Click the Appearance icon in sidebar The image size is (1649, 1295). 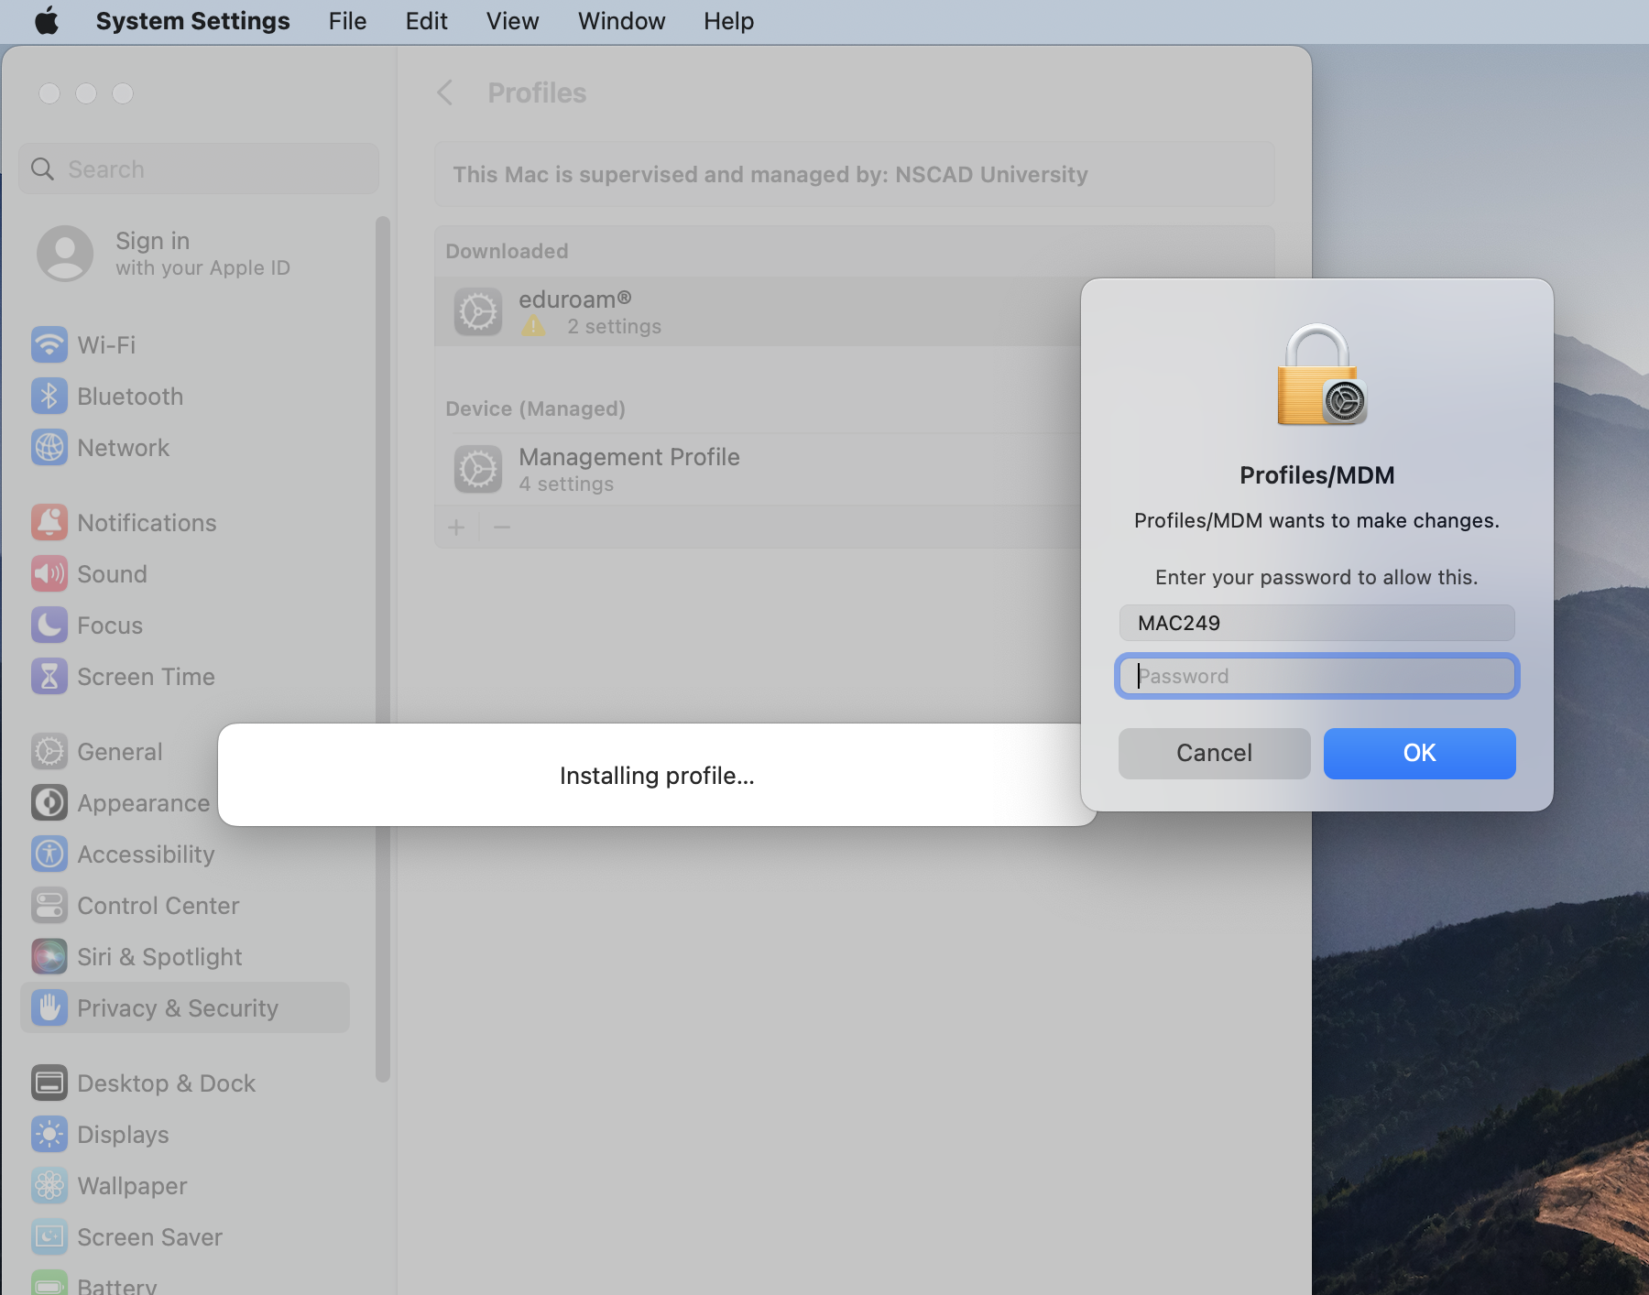click(49, 802)
